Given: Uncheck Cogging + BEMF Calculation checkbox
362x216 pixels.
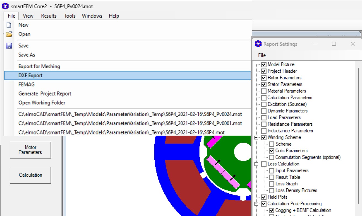Looking at the screenshot, I should pyautogui.click(x=271, y=210).
